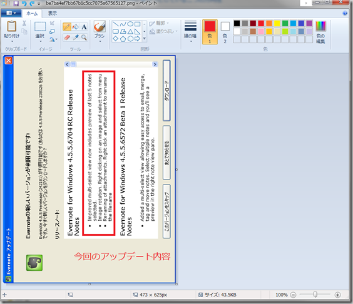Pick the Line shape
The image size is (353, 304).
(x=116, y=24)
